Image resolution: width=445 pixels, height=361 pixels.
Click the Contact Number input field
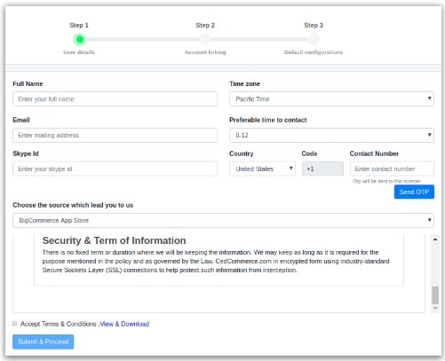(x=392, y=169)
